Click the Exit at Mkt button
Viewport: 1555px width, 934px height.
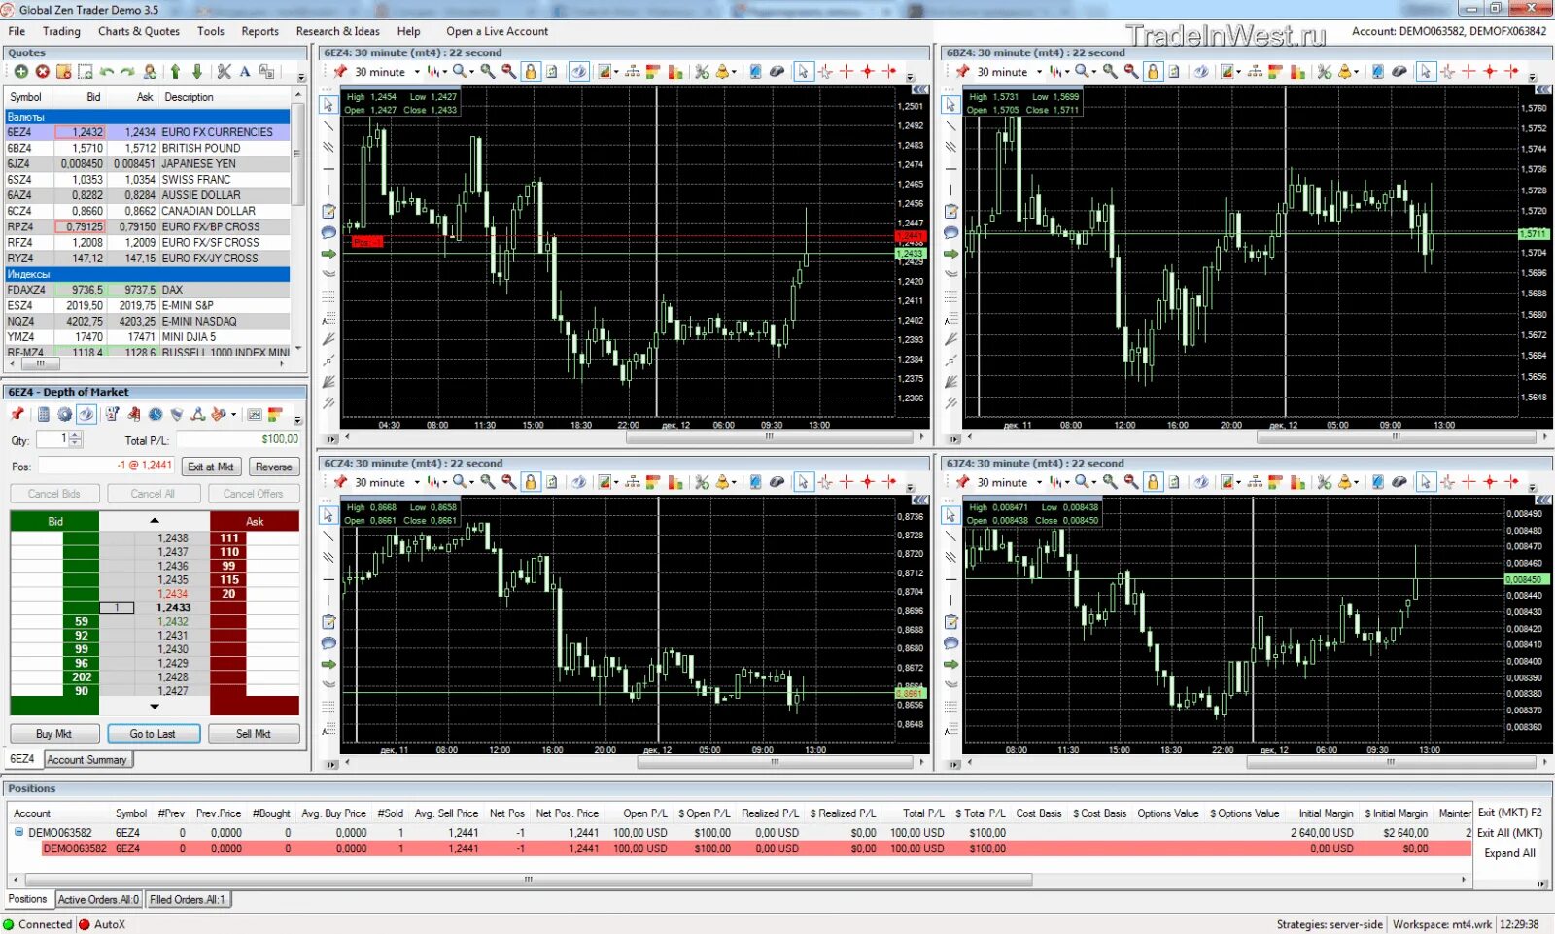click(x=211, y=467)
